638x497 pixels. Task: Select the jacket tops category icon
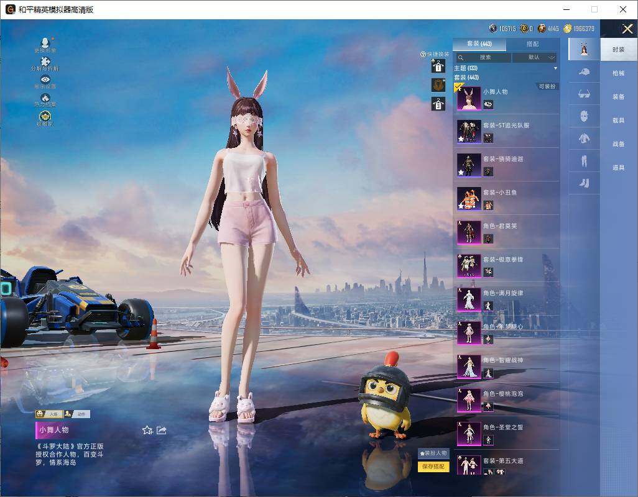[584, 139]
